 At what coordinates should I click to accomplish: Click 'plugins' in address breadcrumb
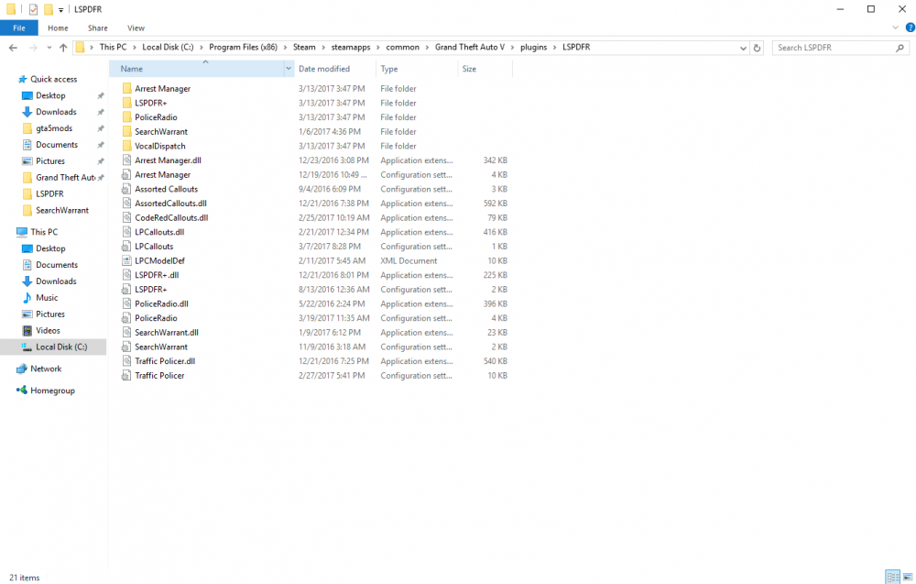[534, 48]
